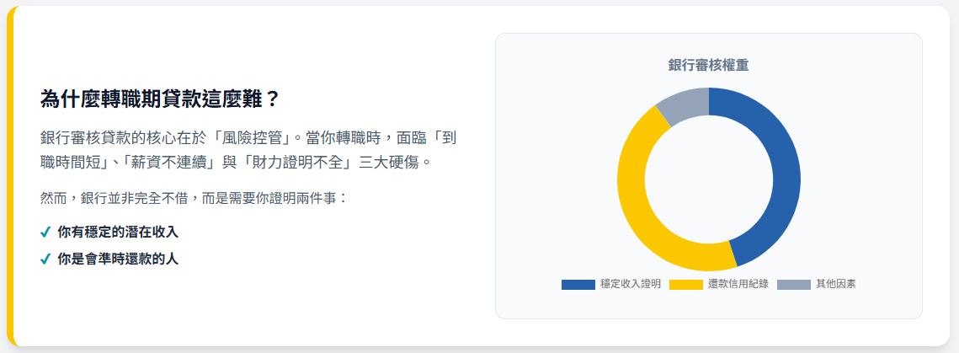Click the empty center of the donut chart
Viewport: 959px width, 353px height.
coord(708,179)
